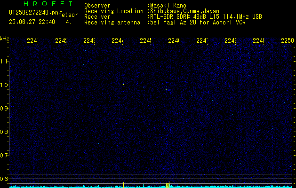The image size is (296, 188).
Task: Click the Receiving Location label
Action: click(x=114, y=11)
